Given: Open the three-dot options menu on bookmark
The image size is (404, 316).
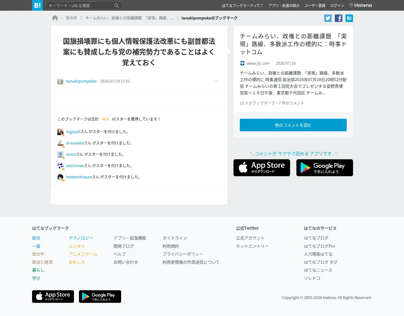Looking at the screenshot, I should [216, 81].
